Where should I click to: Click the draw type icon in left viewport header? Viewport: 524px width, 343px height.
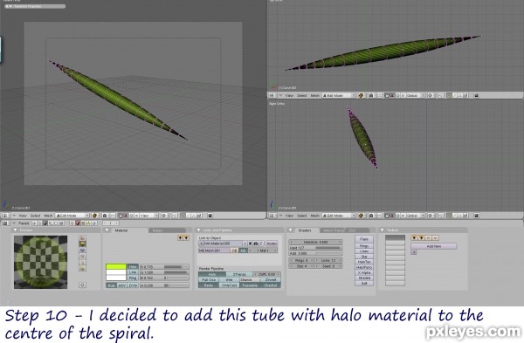(94, 216)
